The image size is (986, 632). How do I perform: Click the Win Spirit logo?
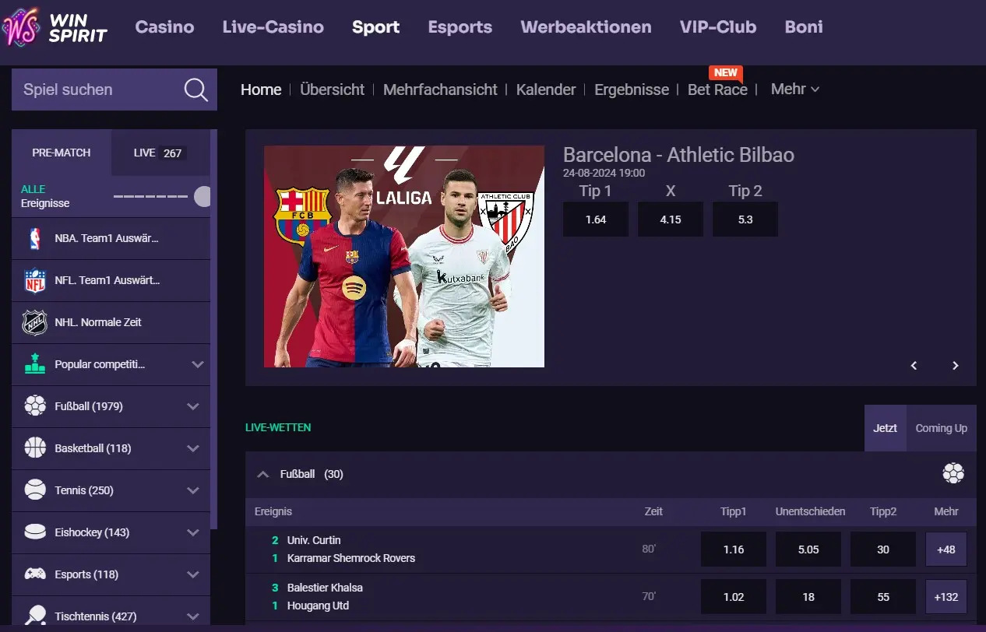(x=55, y=28)
